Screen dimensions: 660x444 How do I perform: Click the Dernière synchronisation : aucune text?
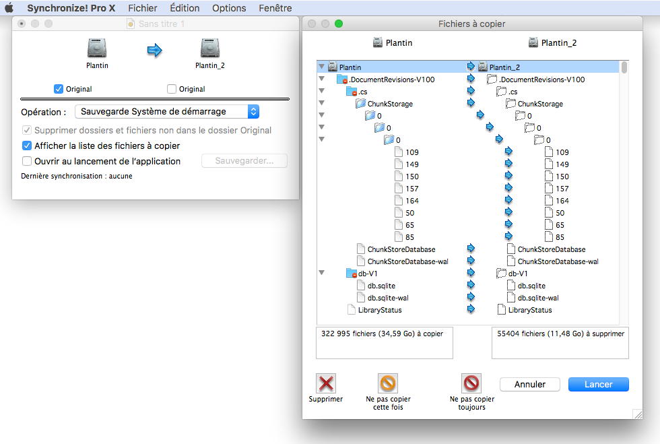(x=77, y=176)
